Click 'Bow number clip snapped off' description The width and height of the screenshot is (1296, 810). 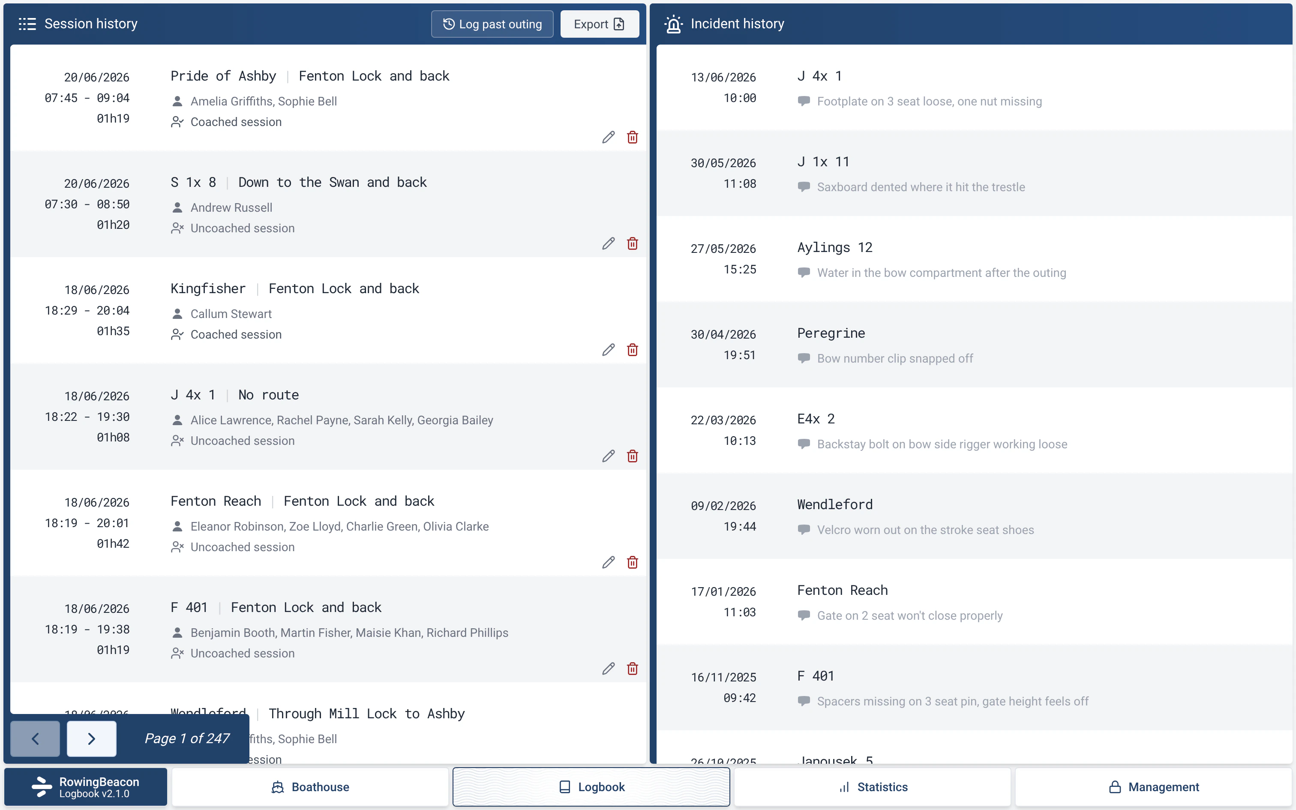click(x=895, y=358)
